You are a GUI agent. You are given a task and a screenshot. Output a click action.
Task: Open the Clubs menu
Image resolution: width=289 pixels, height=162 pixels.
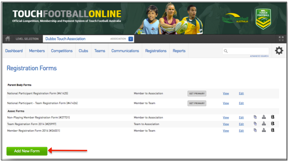pos(83,51)
